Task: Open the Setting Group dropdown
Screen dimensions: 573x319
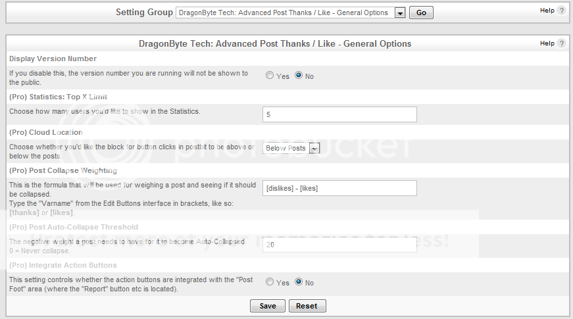Action: 291,12
